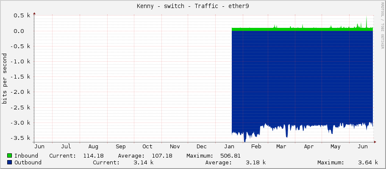The height and width of the screenshot is (169, 386).
Task: Click the 'Jul' month label
Action: pyautogui.click(x=66, y=147)
